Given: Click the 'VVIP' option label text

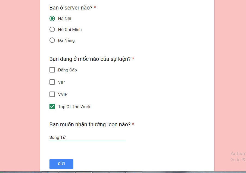Looking at the screenshot, I should pyautogui.click(x=63, y=94).
